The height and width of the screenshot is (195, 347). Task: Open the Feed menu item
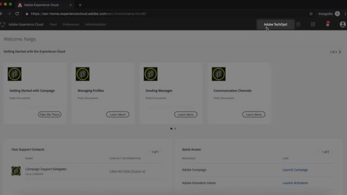[x=53, y=25]
